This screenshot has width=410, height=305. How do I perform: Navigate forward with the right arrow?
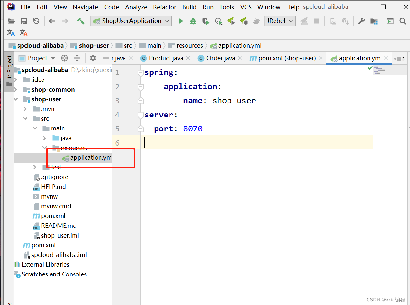tap(65, 21)
